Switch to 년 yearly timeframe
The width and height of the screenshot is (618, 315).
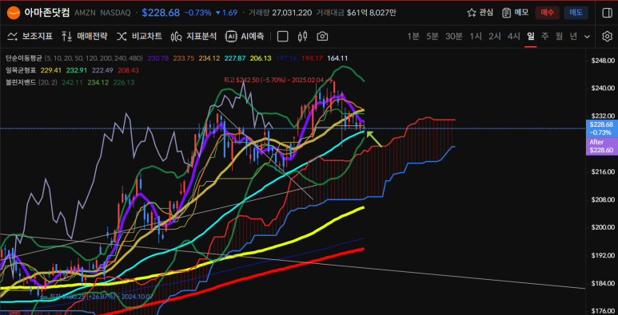[573, 37]
